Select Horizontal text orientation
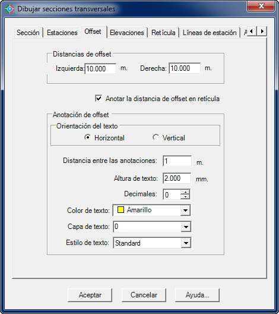Viewport: 279px width, 314px height. (x=87, y=137)
